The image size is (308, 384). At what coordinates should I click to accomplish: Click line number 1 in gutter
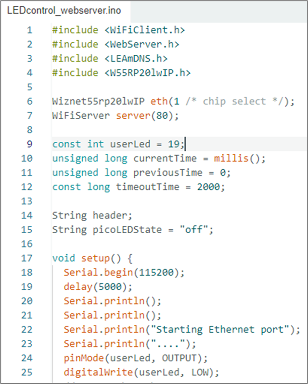[29, 30]
